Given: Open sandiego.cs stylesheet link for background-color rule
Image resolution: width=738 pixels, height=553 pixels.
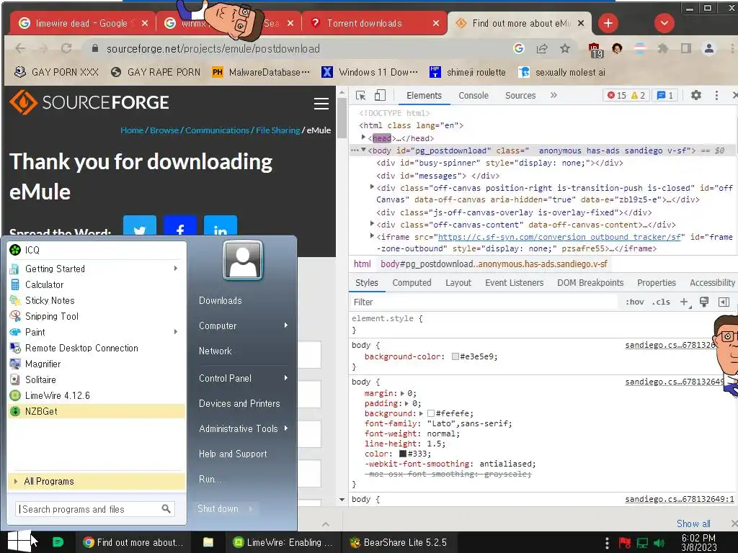Looking at the screenshot, I should point(670,345).
